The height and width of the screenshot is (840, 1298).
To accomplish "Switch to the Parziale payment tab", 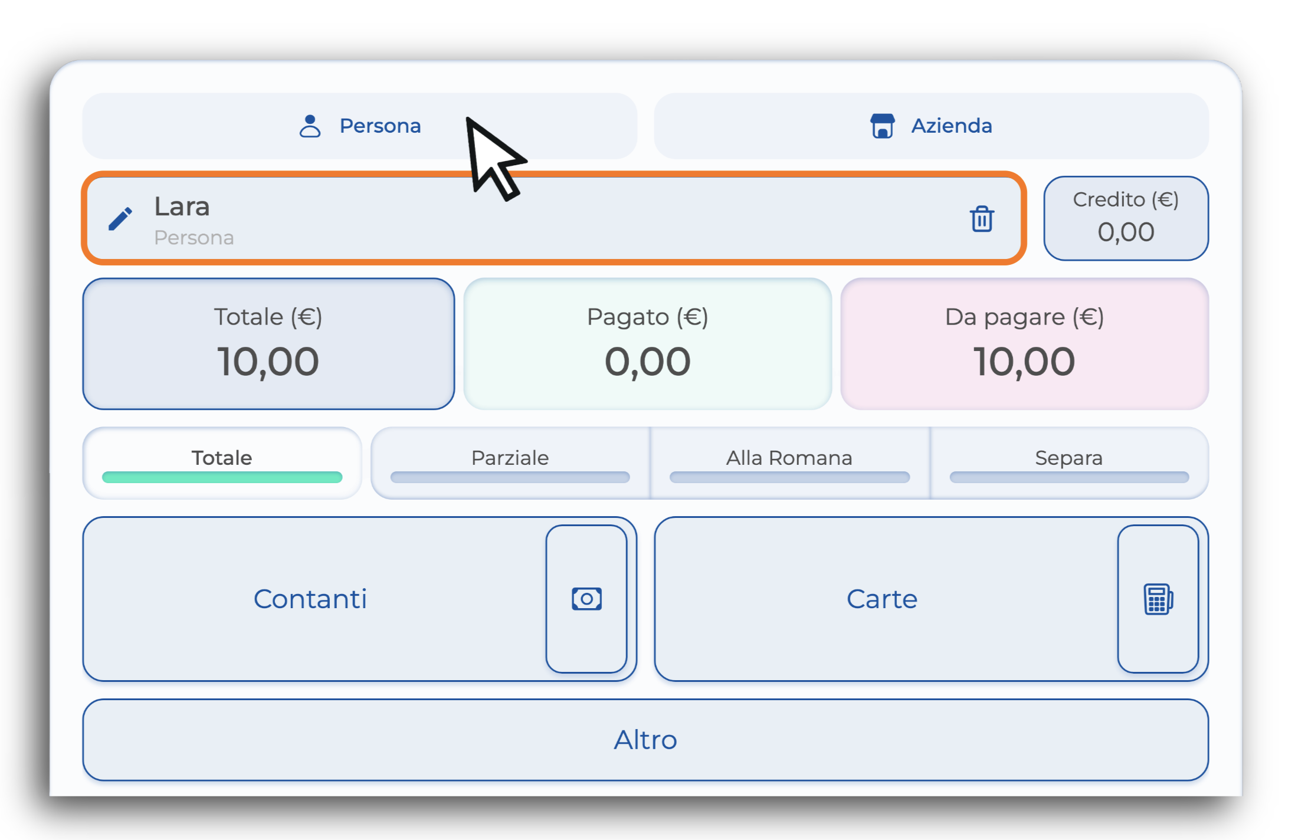I will point(510,463).
